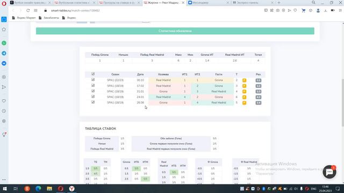Viewport: 344px width, 193px height.
Task: Open the speed dial grid icon
Action: [x=36, y=11]
